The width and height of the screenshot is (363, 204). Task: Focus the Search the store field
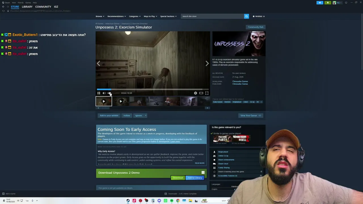point(212,16)
